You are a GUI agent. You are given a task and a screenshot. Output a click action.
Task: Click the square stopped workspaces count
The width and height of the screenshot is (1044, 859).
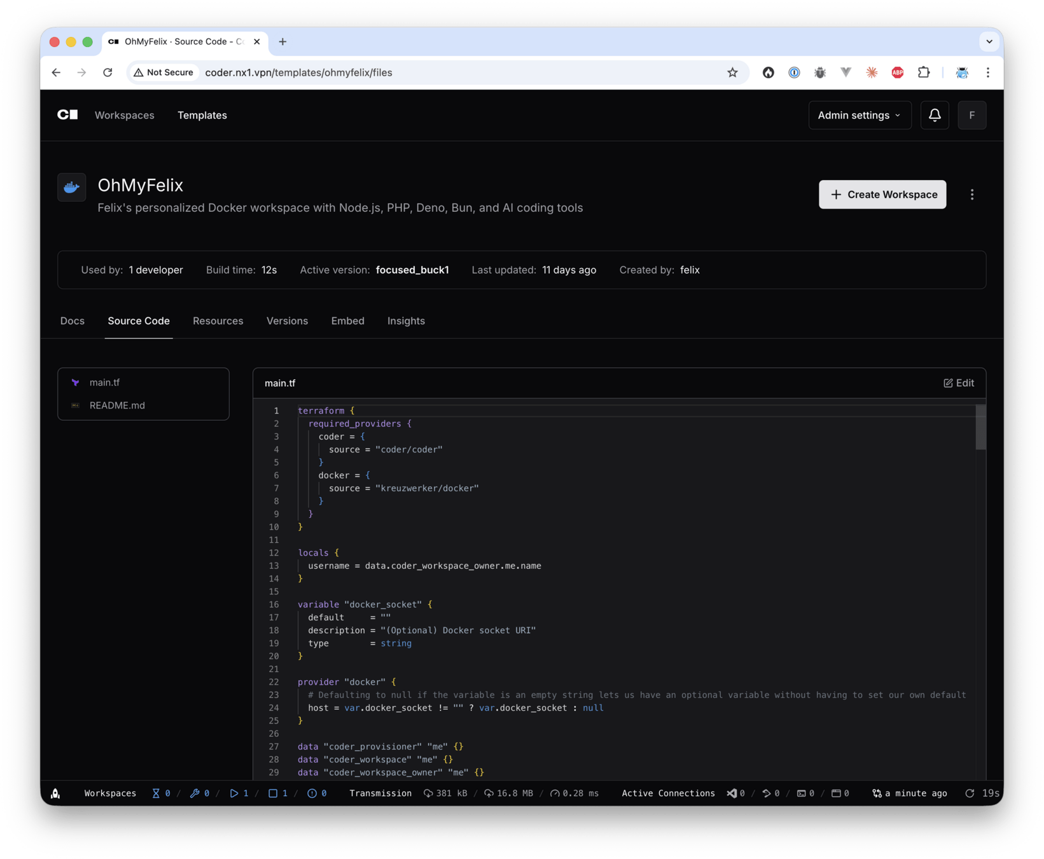[x=278, y=793]
